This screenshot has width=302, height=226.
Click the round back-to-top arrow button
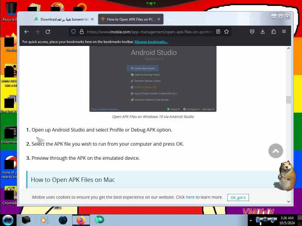pos(276,151)
